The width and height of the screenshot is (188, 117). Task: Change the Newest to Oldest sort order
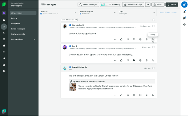[x=69, y=20]
